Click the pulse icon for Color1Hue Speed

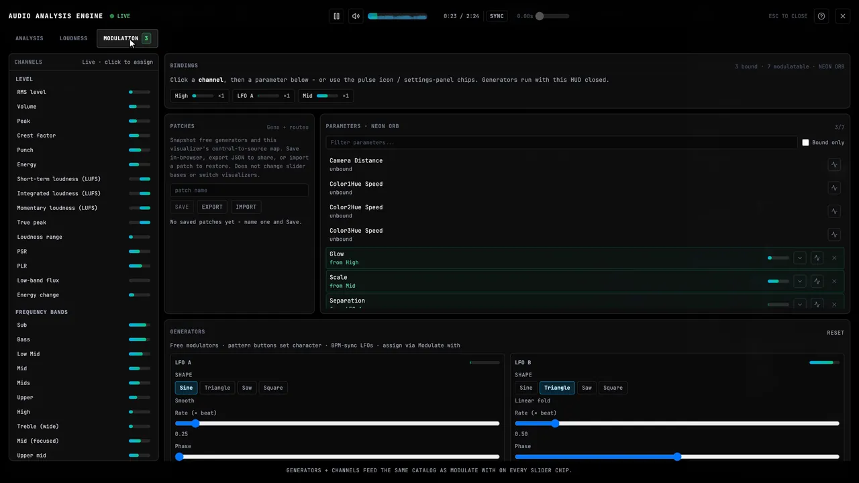834,188
